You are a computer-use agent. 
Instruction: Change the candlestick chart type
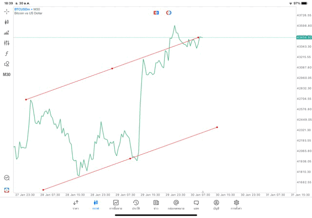point(7,22)
